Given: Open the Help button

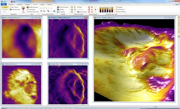Looking at the screenshot, I should point(177,4).
